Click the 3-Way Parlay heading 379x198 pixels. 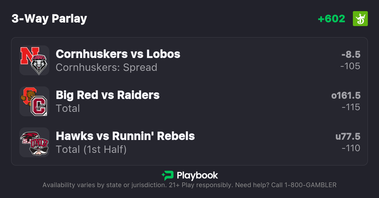pyautogui.click(x=49, y=19)
